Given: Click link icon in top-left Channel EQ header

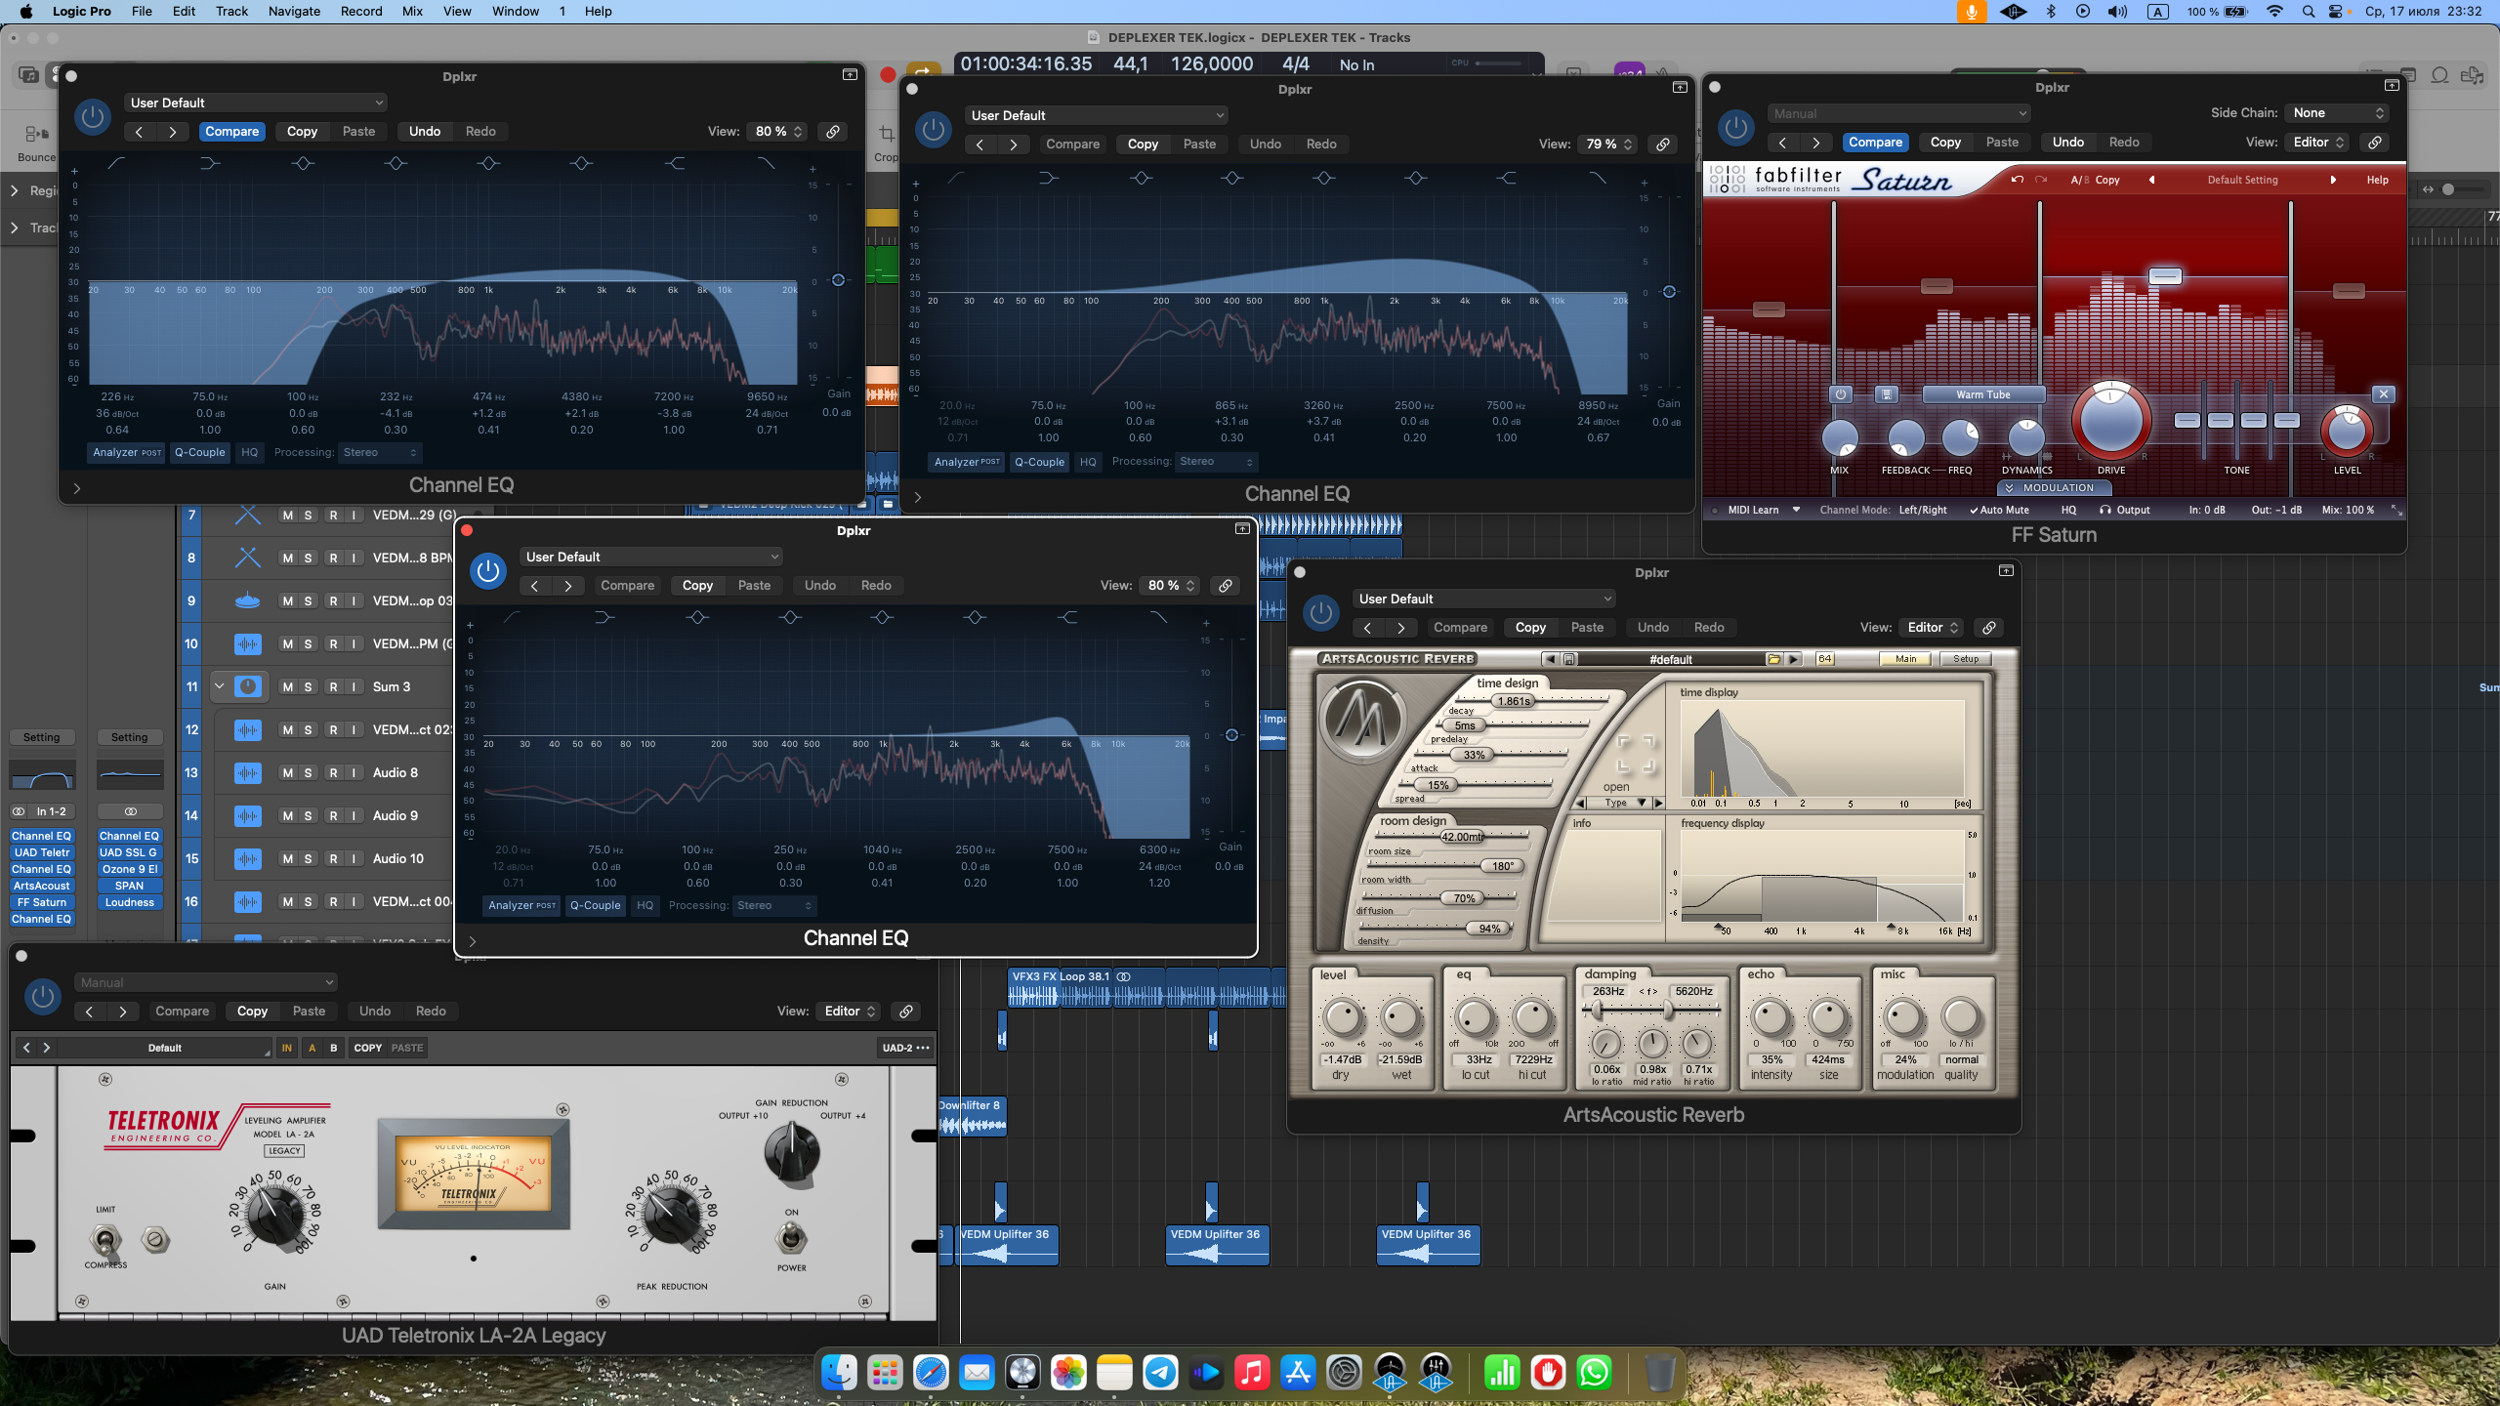Looking at the screenshot, I should click(833, 131).
